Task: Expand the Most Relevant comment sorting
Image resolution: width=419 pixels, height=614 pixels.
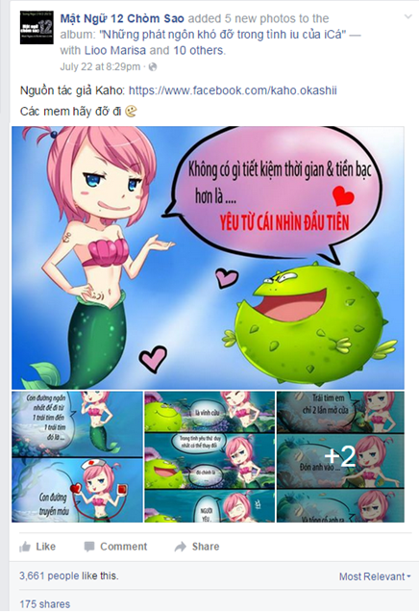Action: pyautogui.click(x=375, y=576)
